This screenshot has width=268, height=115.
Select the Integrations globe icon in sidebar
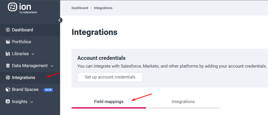8,78
